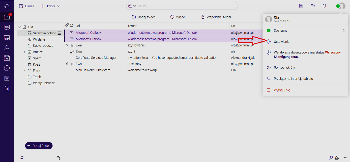350x162 pixels.
Task: Open the Dostępny status submenu
Action: [x=305, y=31]
